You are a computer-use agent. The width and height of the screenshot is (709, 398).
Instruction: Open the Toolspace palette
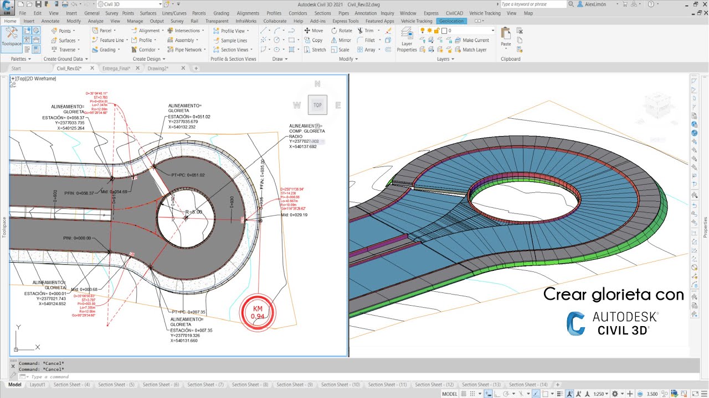(11, 39)
